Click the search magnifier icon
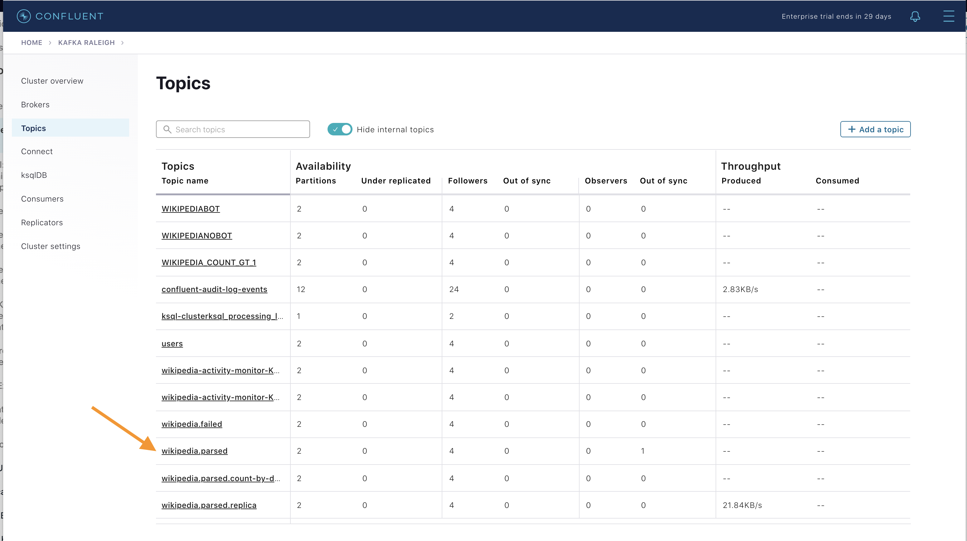Image resolution: width=967 pixels, height=541 pixels. (168, 129)
